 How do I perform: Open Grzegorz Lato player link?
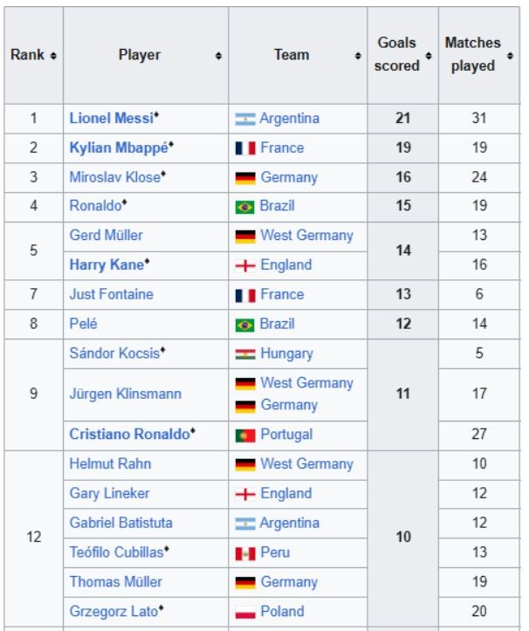click(x=113, y=612)
